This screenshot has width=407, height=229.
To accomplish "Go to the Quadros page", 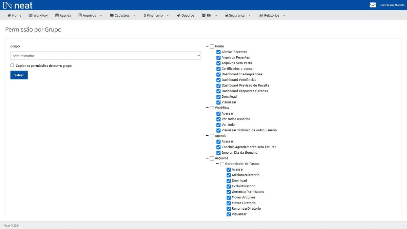I will point(186,15).
